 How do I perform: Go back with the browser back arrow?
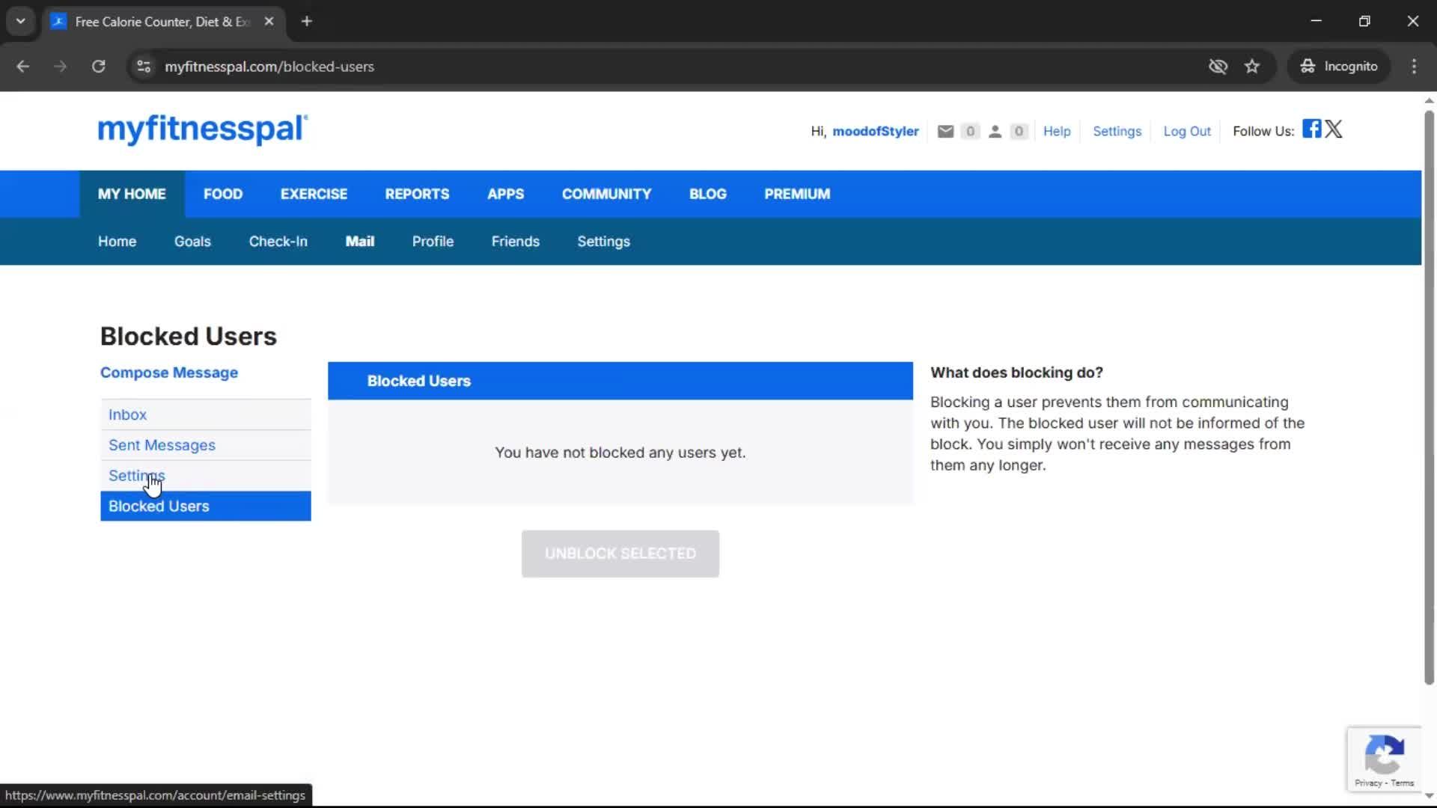22,67
